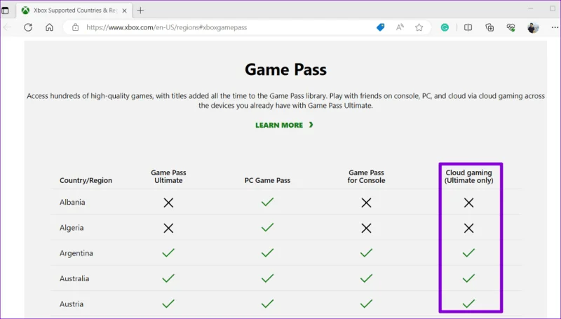Viewport: 561px width, 319px height.
Task: Click Australia's Game Pass for Console checkmark
Action: 366,278
